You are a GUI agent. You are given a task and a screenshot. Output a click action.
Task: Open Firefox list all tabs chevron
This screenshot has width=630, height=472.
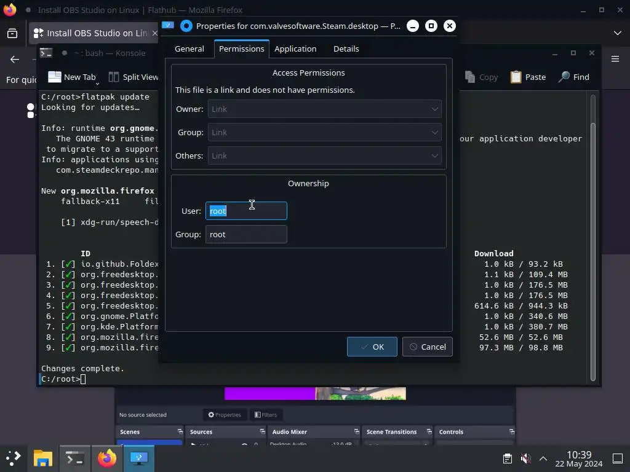618,33
